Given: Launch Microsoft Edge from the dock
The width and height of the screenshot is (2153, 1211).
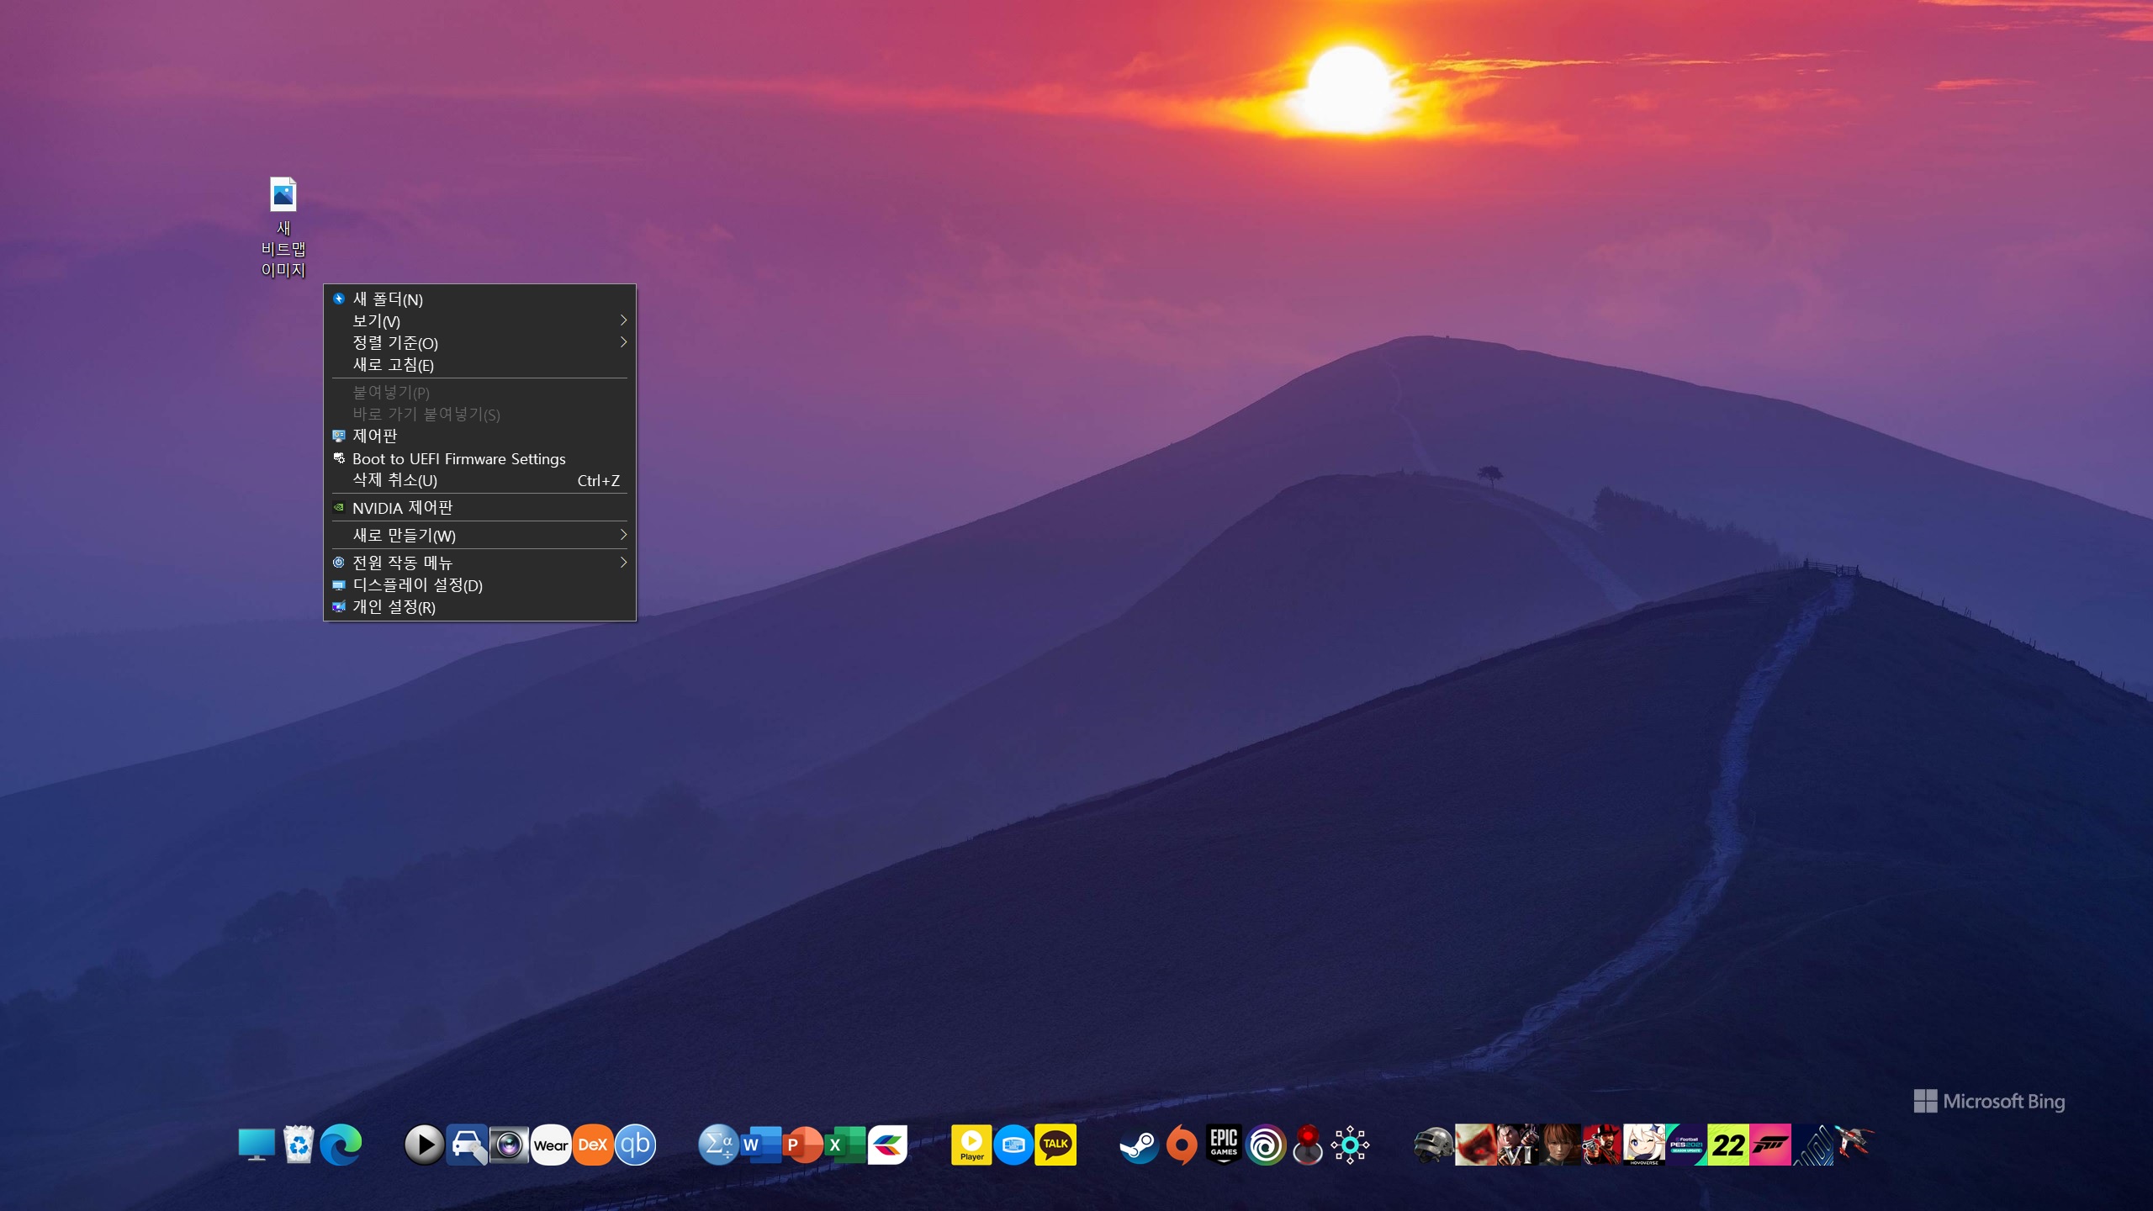Looking at the screenshot, I should (x=341, y=1145).
